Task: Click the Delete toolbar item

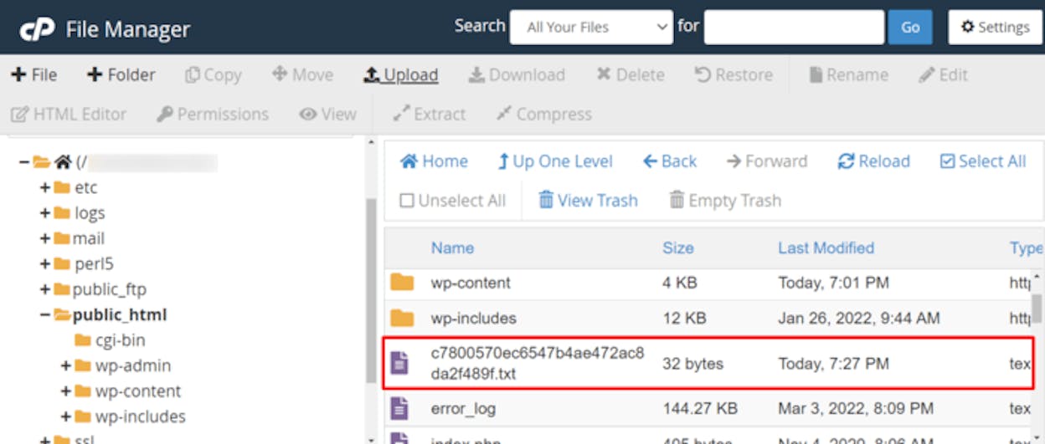Action: click(631, 74)
